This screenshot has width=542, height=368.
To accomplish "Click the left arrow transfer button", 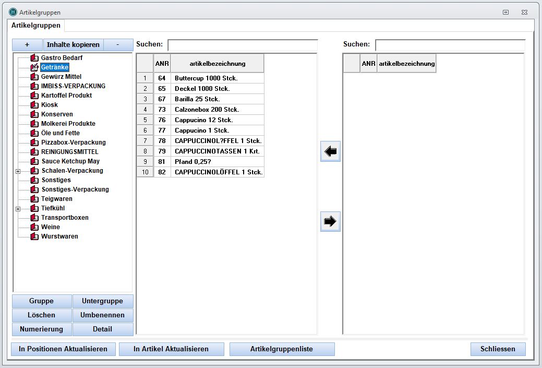I will [330, 151].
